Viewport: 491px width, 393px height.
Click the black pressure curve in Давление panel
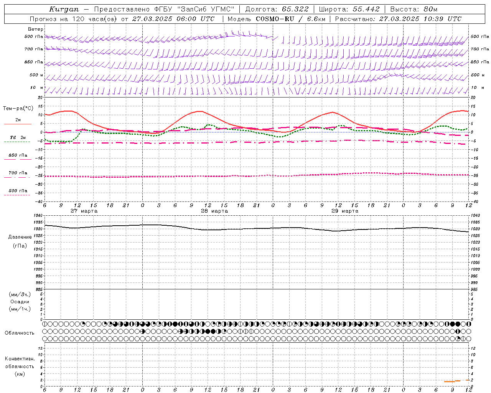pyautogui.click(x=256, y=228)
